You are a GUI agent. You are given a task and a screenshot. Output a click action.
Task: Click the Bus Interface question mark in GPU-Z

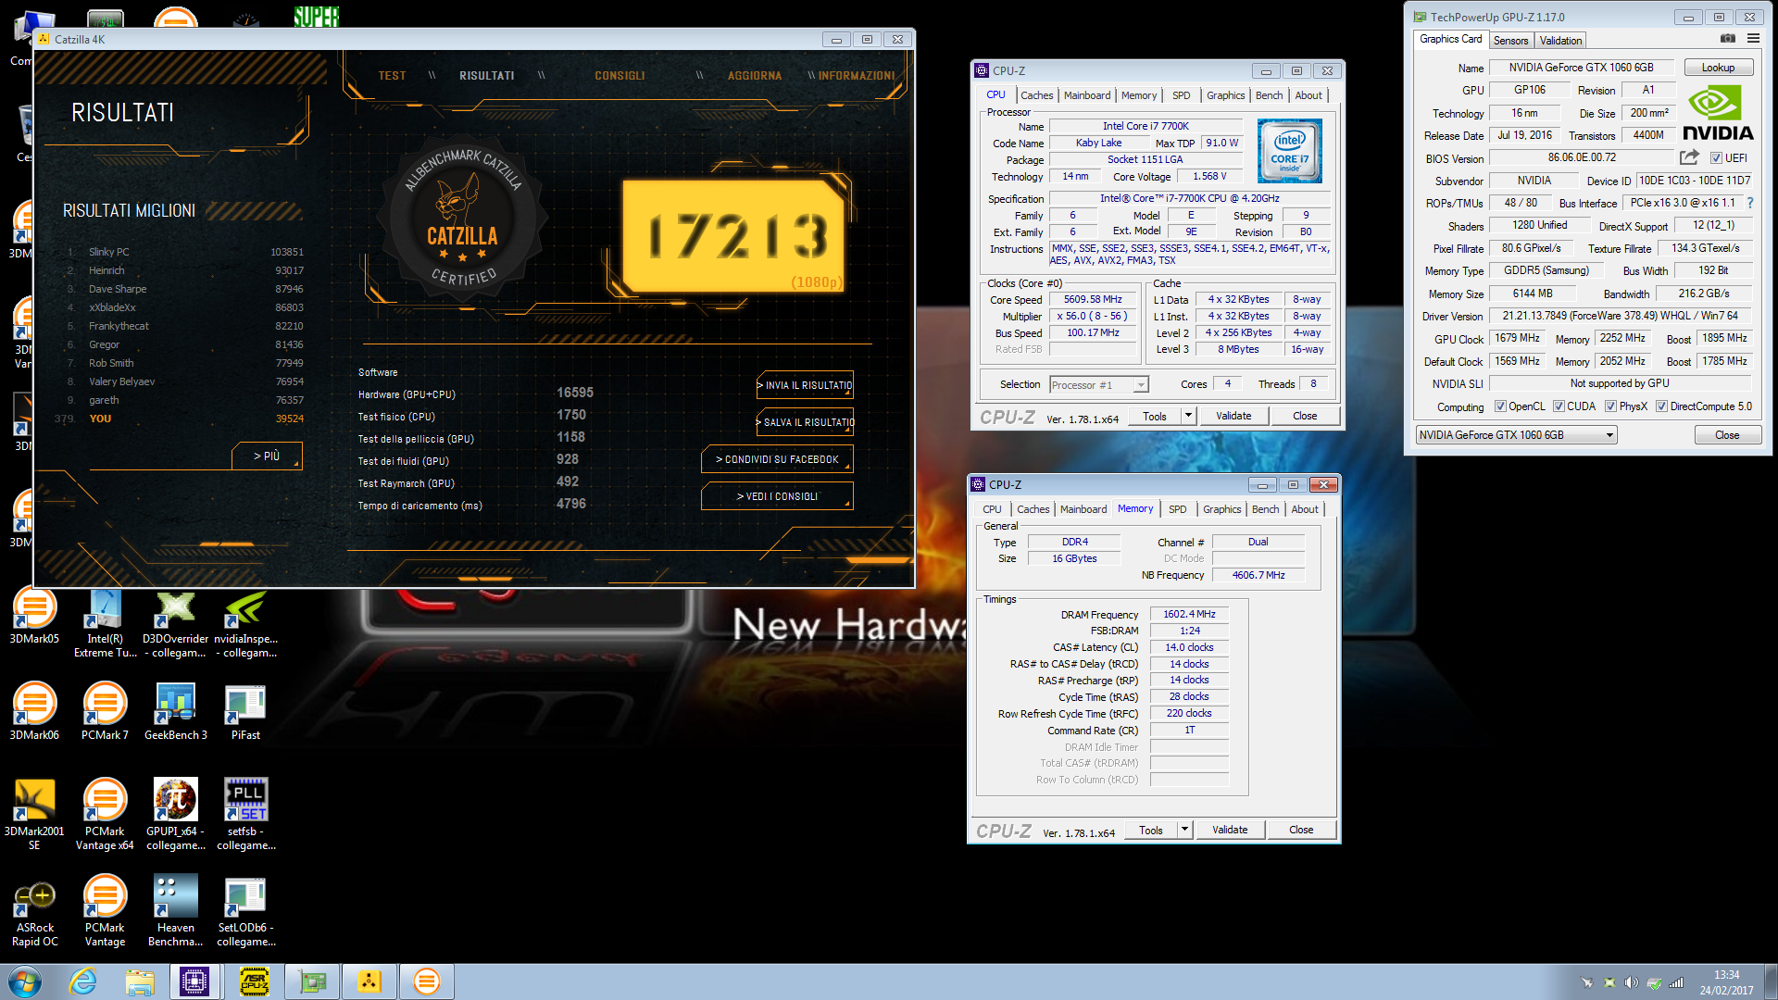pos(1750,203)
